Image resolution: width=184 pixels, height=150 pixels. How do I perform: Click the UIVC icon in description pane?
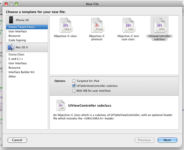coord(61,105)
